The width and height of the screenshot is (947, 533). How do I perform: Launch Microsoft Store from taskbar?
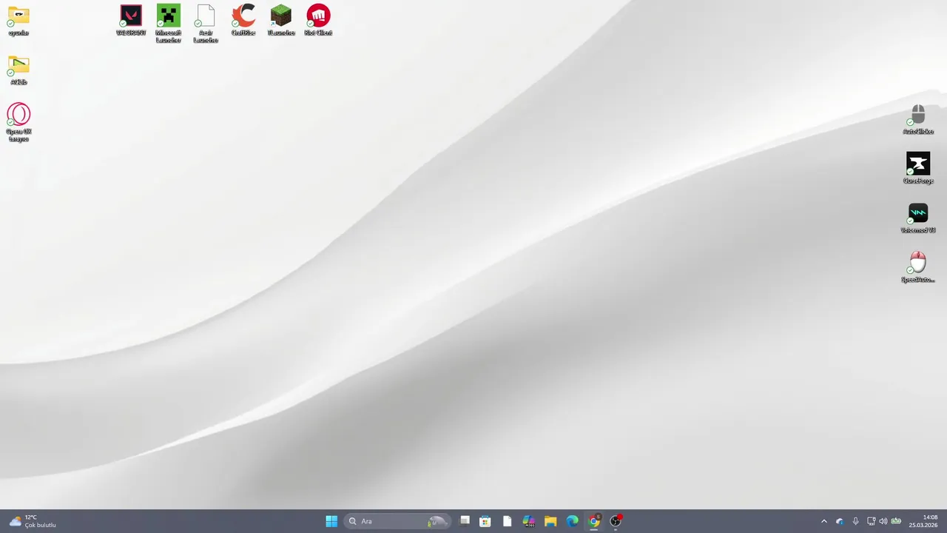(x=485, y=521)
